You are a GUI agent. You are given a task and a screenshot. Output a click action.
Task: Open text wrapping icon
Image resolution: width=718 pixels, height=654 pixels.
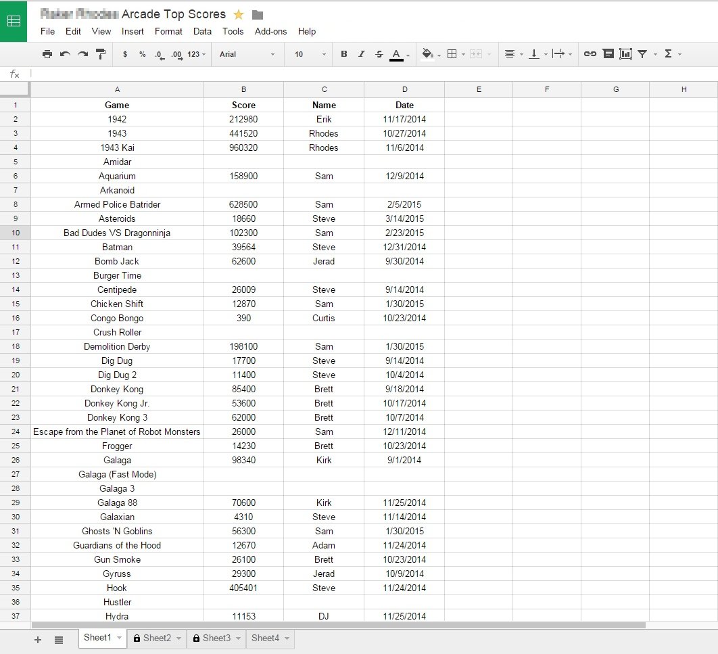pyautogui.click(x=558, y=54)
